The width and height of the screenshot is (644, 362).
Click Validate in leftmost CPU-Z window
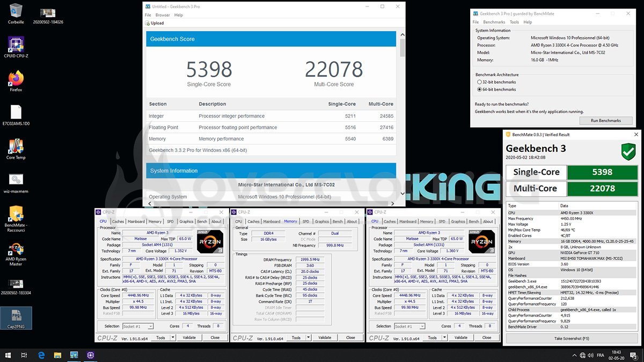tap(189, 338)
